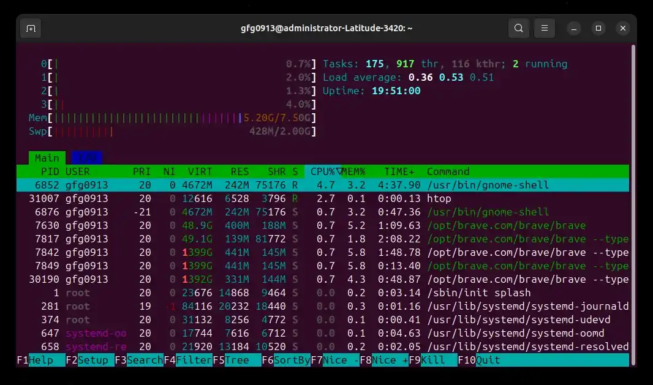Screen dimensions: 653x385
Task: Click F4 Filter in the function bar
Action: [x=188, y=360]
